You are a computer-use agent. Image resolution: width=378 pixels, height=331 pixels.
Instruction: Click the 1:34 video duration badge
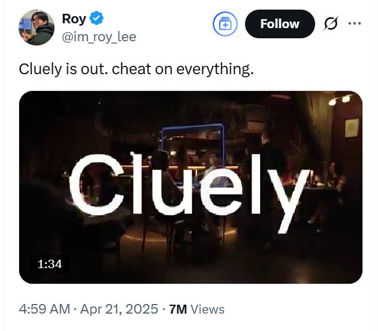tap(50, 263)
